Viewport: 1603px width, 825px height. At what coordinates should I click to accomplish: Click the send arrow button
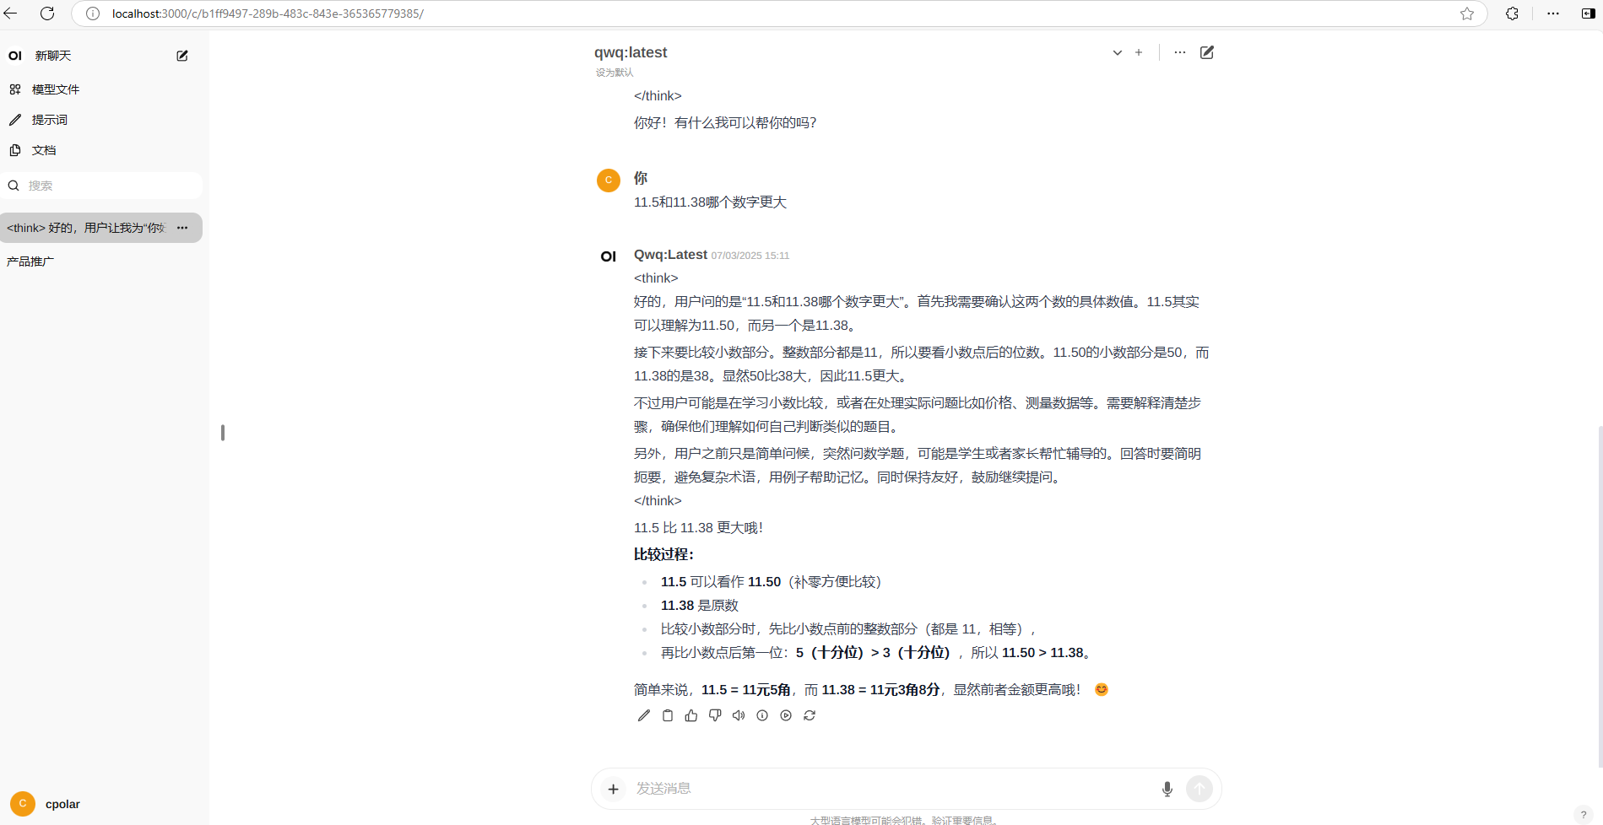pos(1200,789)
